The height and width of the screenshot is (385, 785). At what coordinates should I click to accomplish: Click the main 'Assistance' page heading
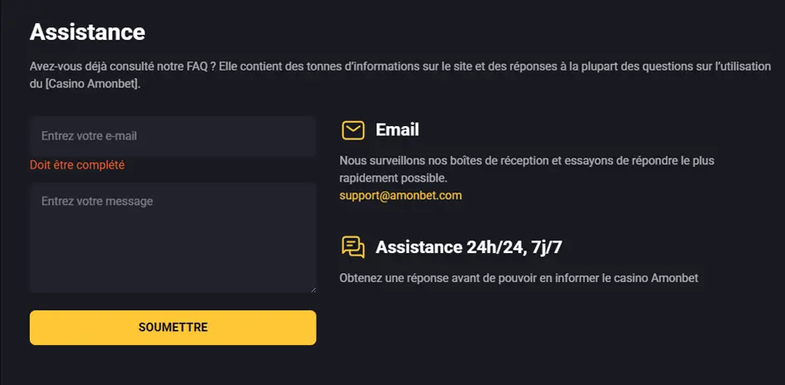coord(87,32)
